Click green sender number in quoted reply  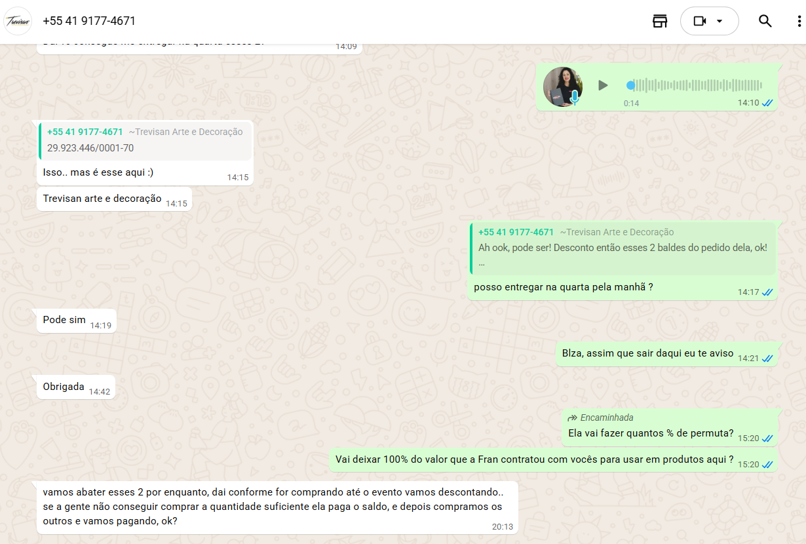[x=516, y=232]
